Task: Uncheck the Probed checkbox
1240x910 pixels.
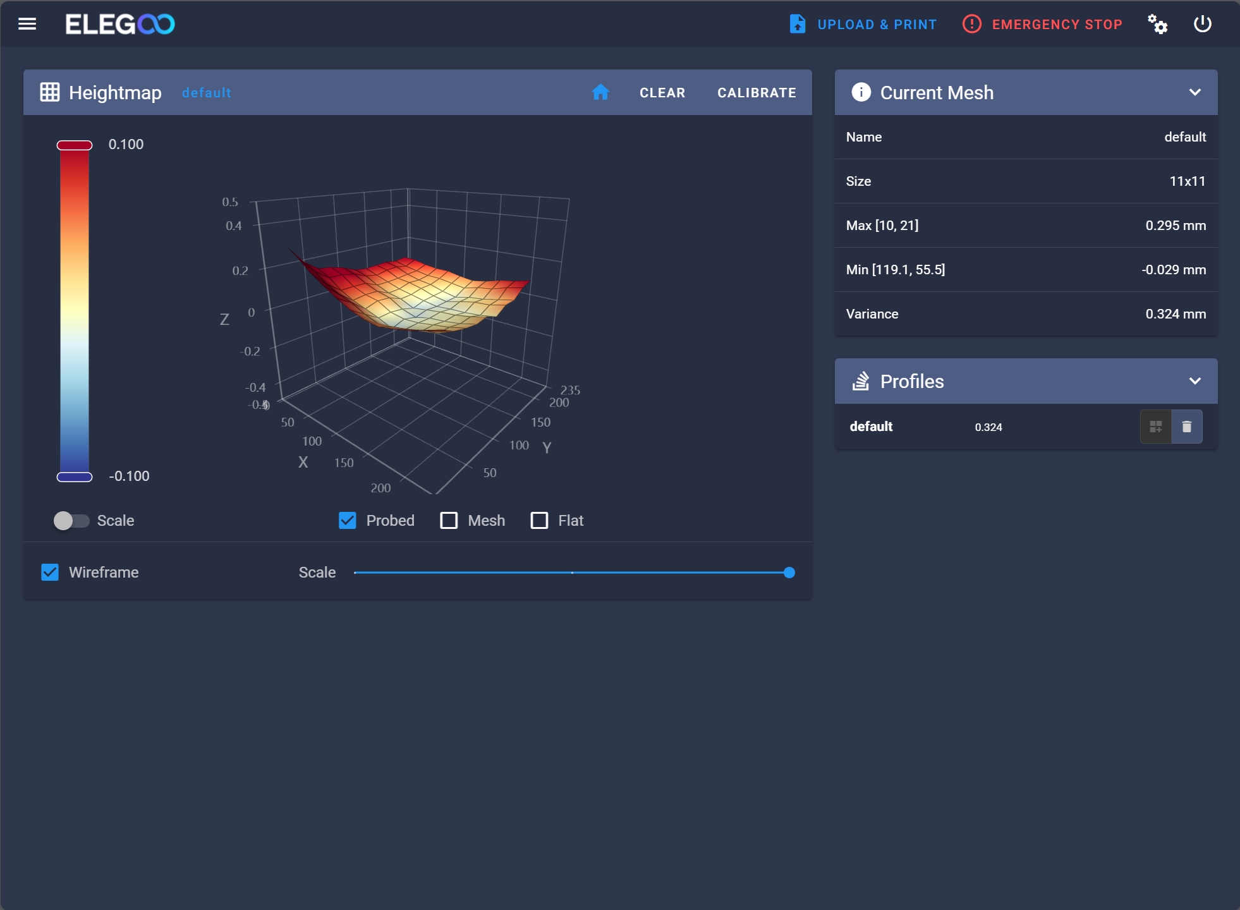Action: 348,521
